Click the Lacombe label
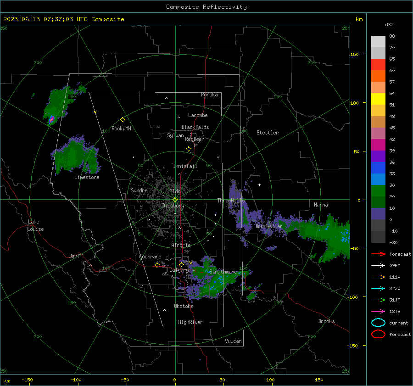Image resolution: width=413 pixels, height=386 pixels. 198,115
